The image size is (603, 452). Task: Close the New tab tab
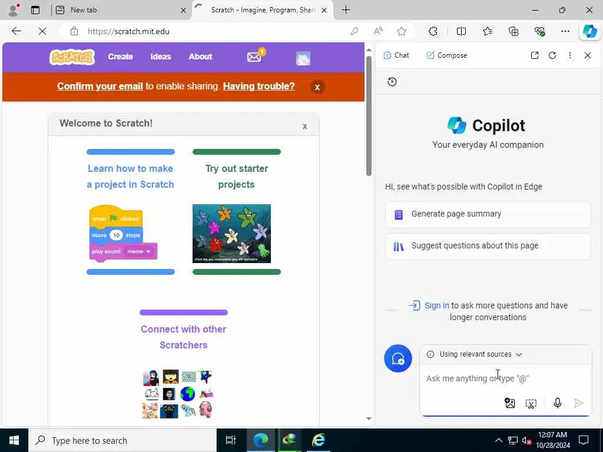pos(184,11)
